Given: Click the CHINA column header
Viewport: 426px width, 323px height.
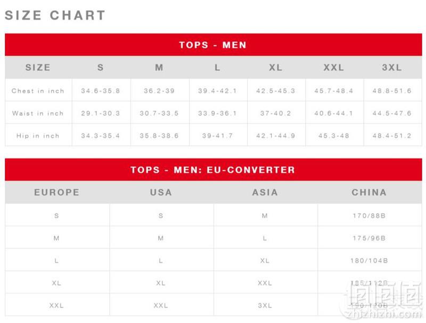Looking at the screenshot, I should 369,192.
